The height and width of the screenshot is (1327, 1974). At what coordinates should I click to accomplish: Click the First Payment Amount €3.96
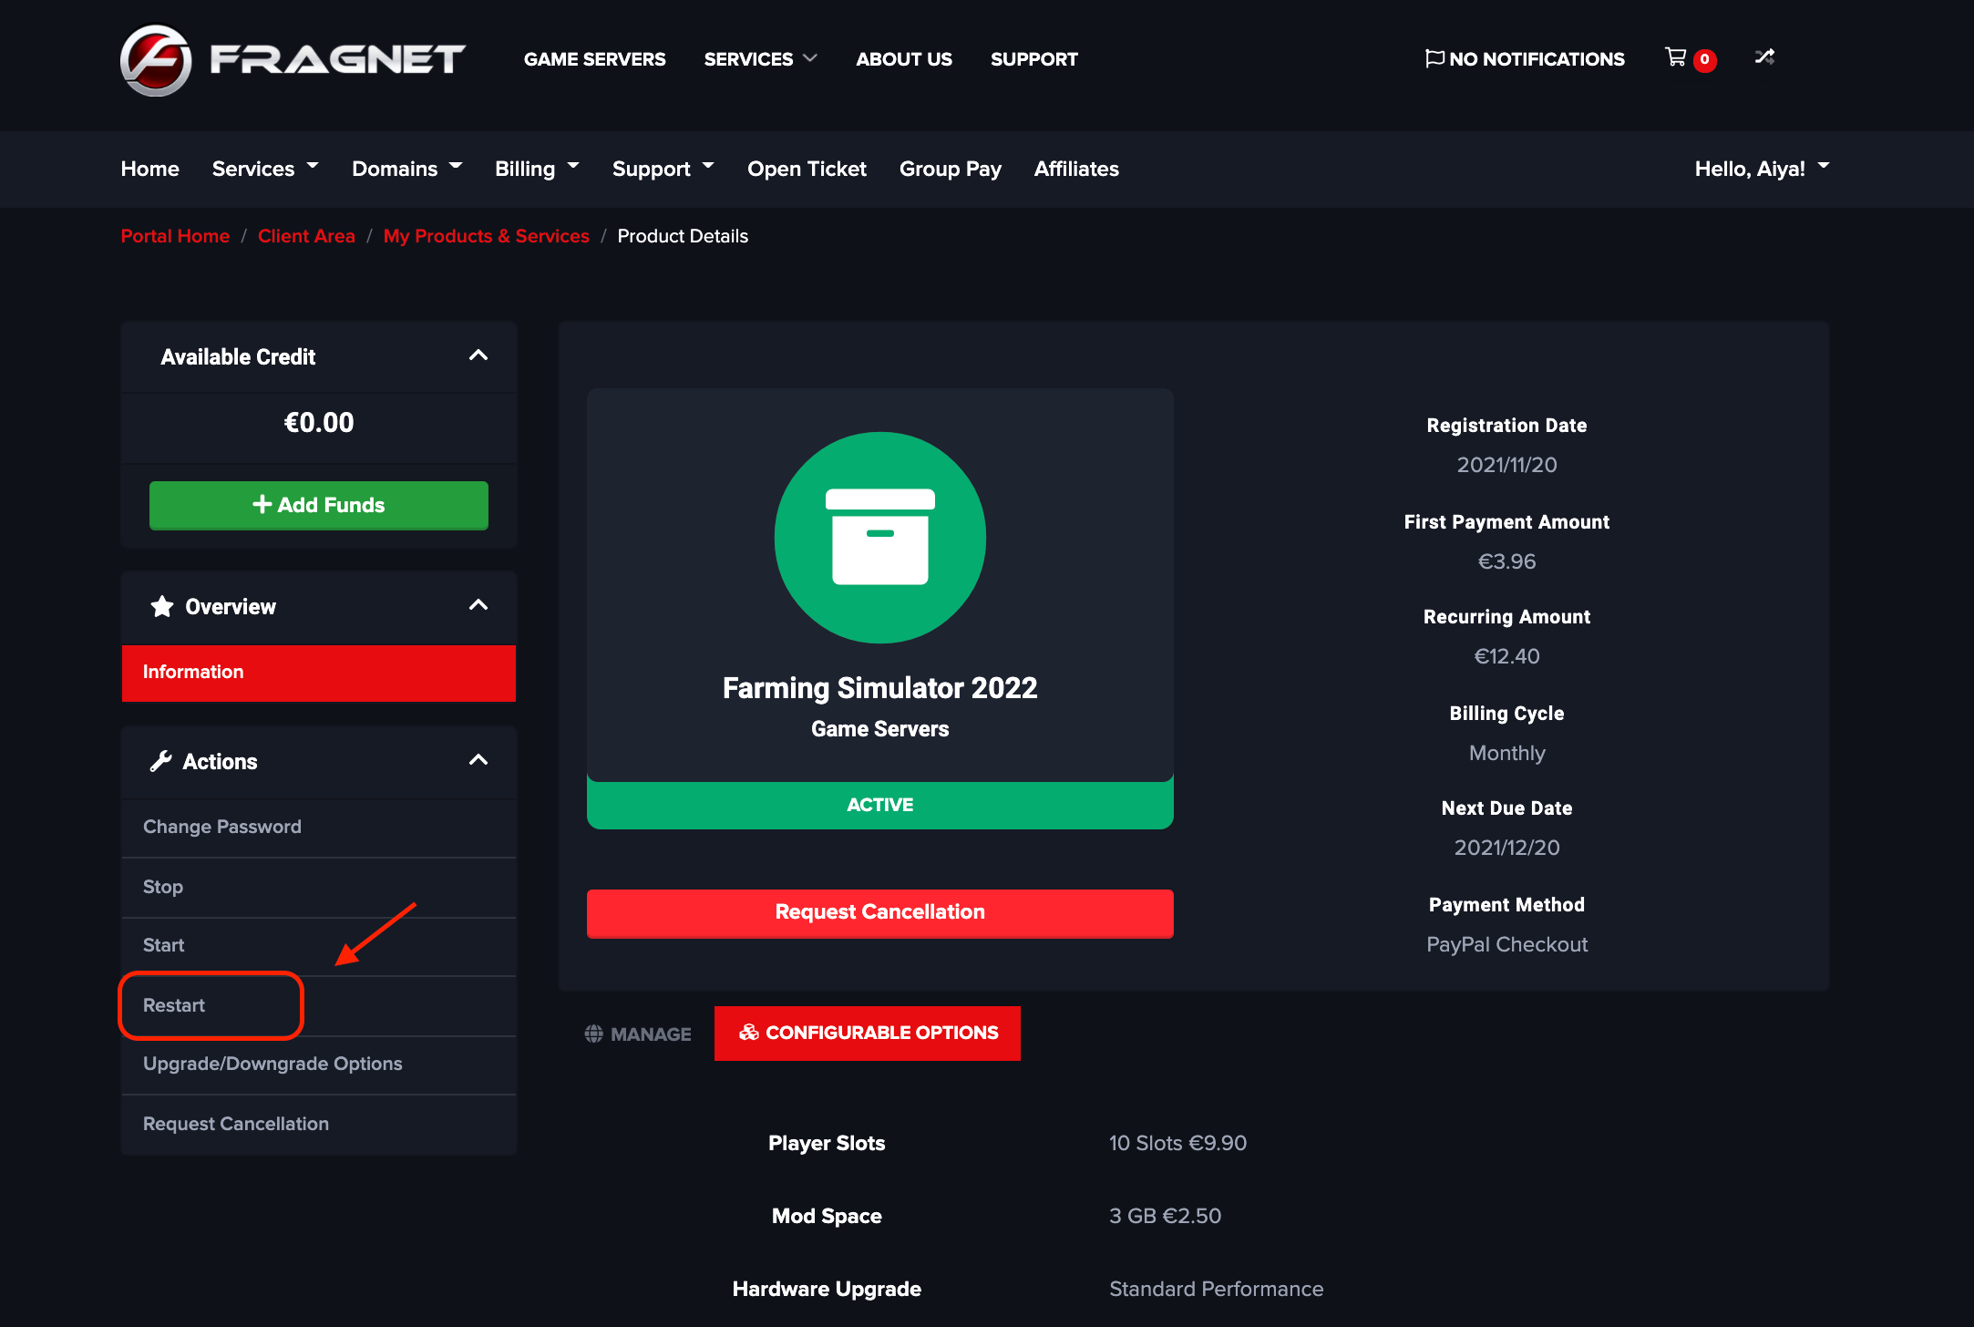tap(1506, 561)
